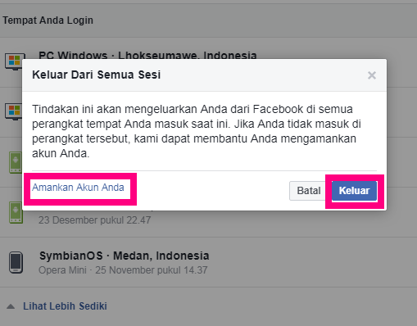Click the PC Windows Lhokseumawe monitor icon
The image size is (417, 326).
click(15, 61)
